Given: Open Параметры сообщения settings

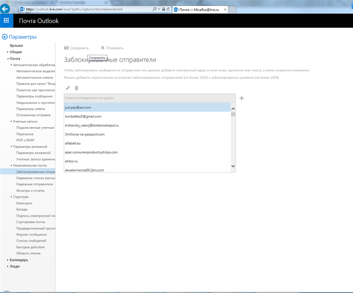Looking at the screenshot, I should [x=34, y=96].
